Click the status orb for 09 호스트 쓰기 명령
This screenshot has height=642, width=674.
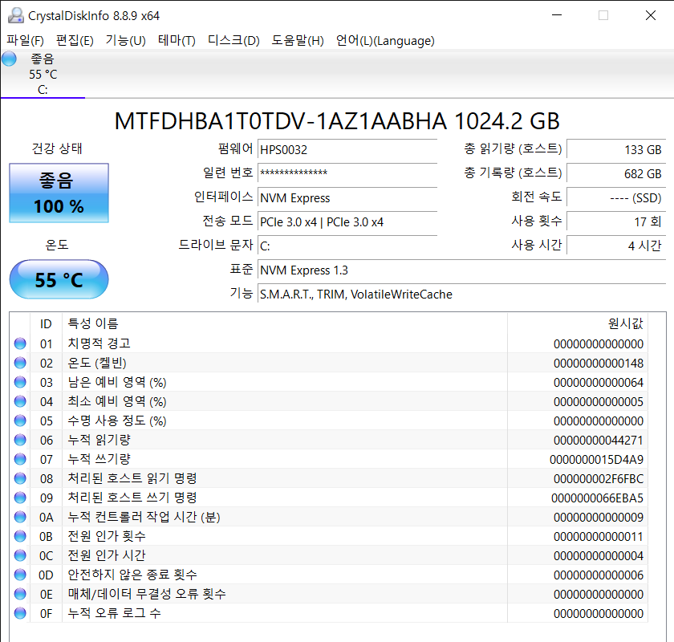[20, 498]
